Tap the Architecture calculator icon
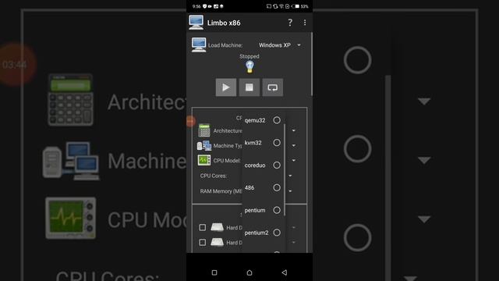Image resolution: width=499 pixels, height=281 pixels. click(204, 130)
